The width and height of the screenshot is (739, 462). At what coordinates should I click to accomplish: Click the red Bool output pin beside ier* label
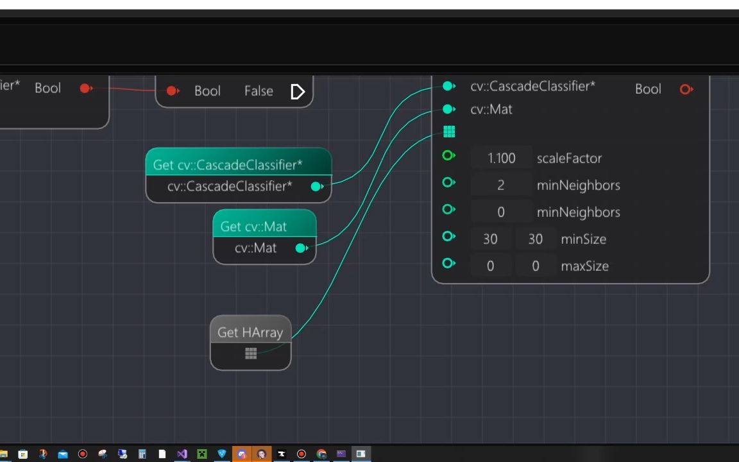86,88
